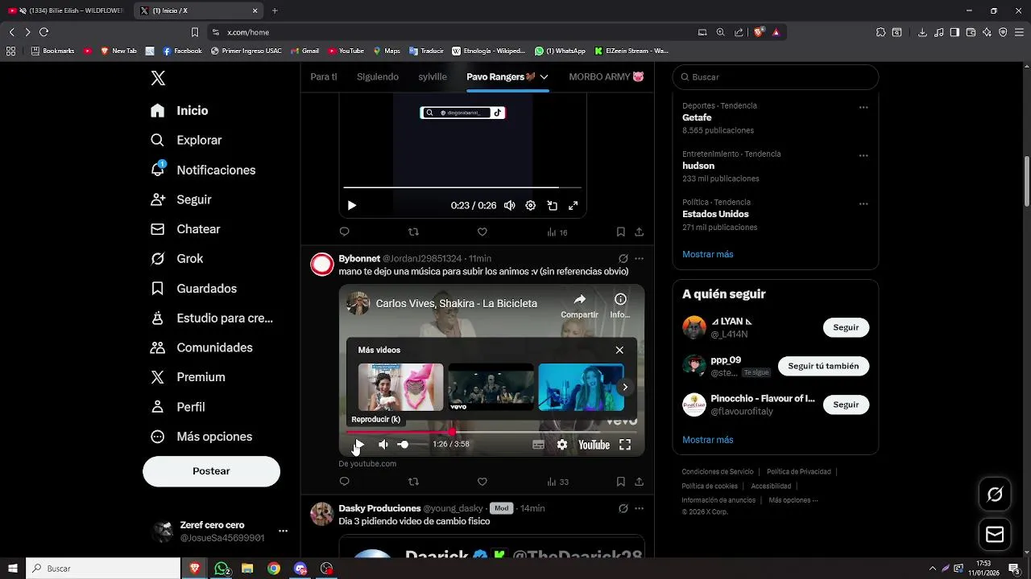This screenshot has height=579, width=1031.
Task: Toggle fullscreen on the top video
Action: (573, 206)
